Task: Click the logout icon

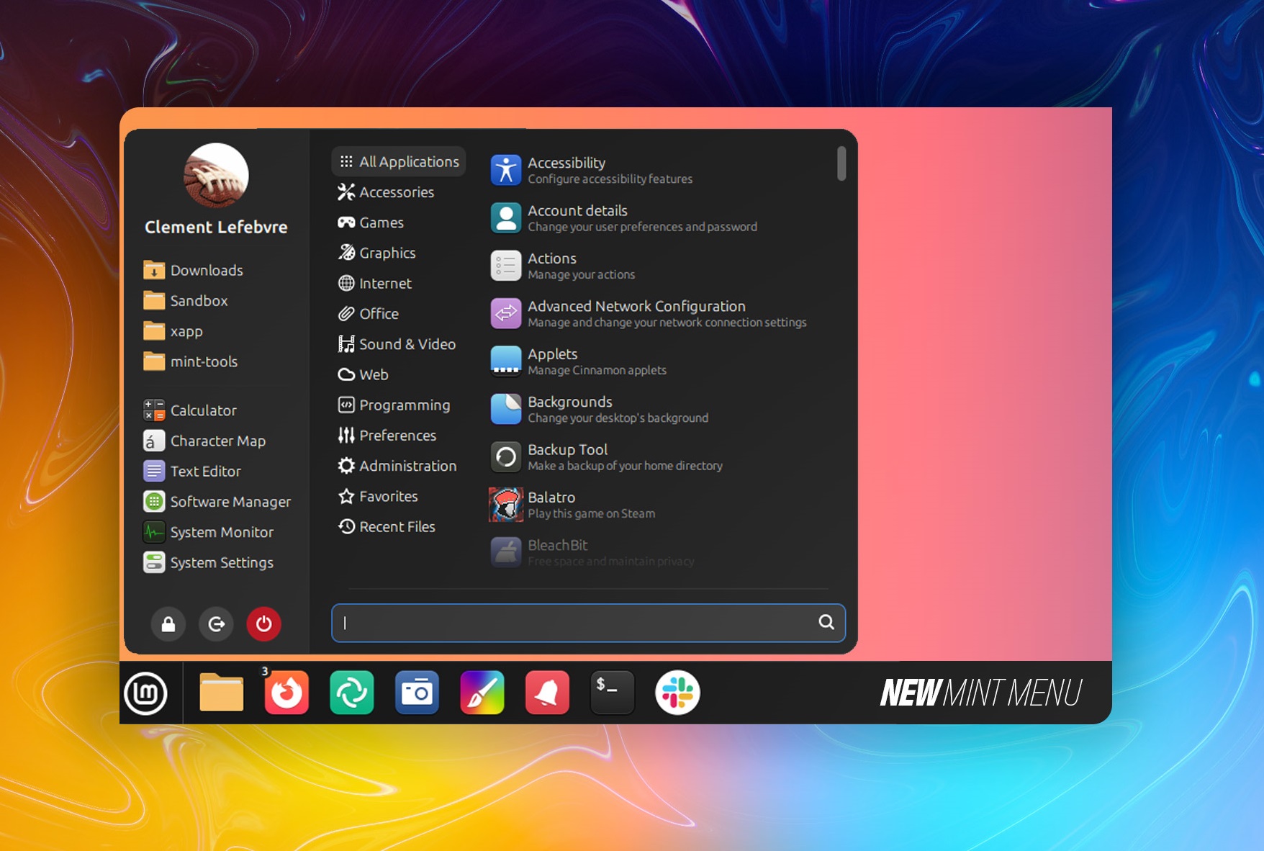Action: click(x=216, y=623)
